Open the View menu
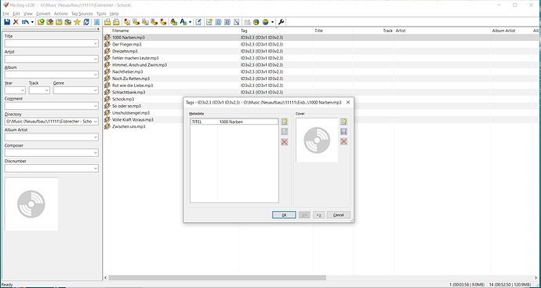541x288 pixels. [28, 14]
